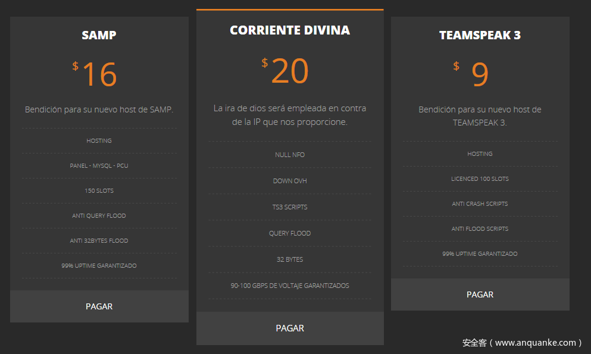Click the 'La ira de dios' description text
Screen dimensions: 591x354
290,115
